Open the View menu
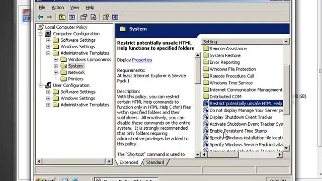322x181 pixels. [x=74, y=8]
